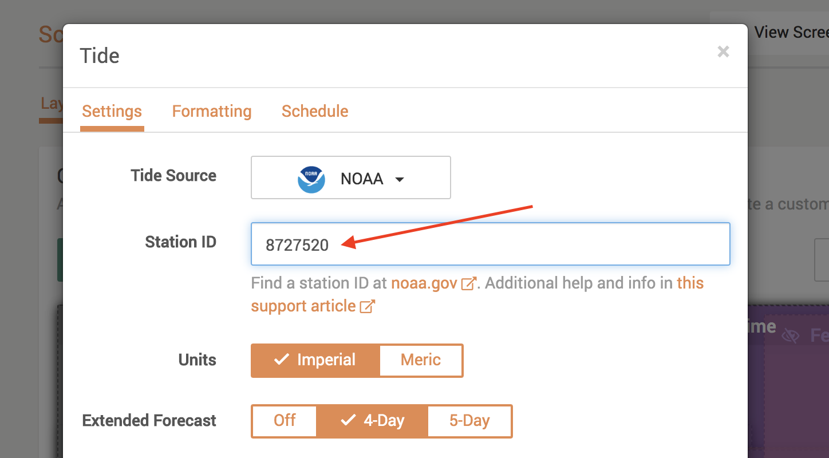Click the Tide dialog title text
Viewport: 829px width, 458px height.
pos(100,56)
